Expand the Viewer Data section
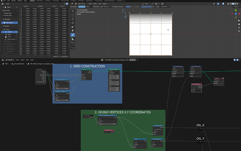The height and width of the screenshot is (151, 241). point(7,15)
